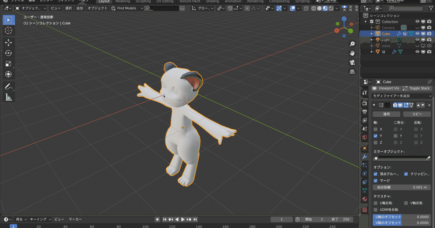This screenshot has height=228, width=435.
Task: Open the 追加 menu in the viewport header
Action: [80, 8]
